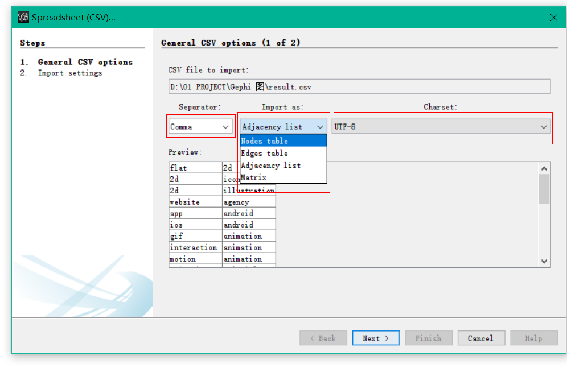Pick the Adjacency list option in the open list
Image resolution: width=567 pixels, height=372 pixels.
283,166
